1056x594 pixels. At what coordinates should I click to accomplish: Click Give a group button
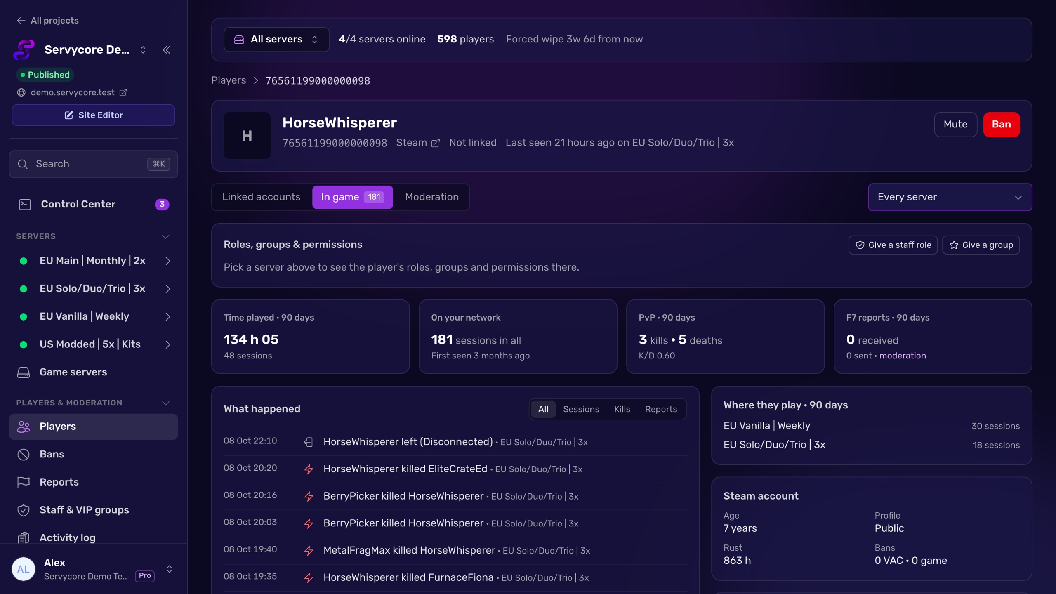coord(981,245)
